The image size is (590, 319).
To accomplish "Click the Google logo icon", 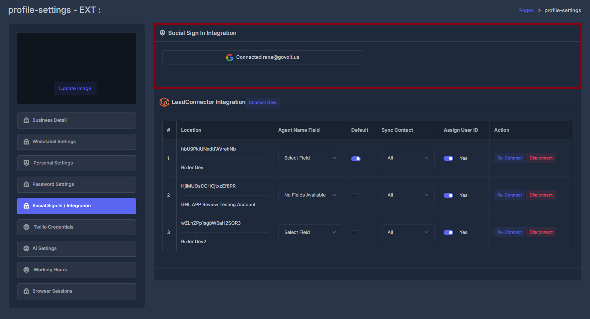I will pos(230,57).
